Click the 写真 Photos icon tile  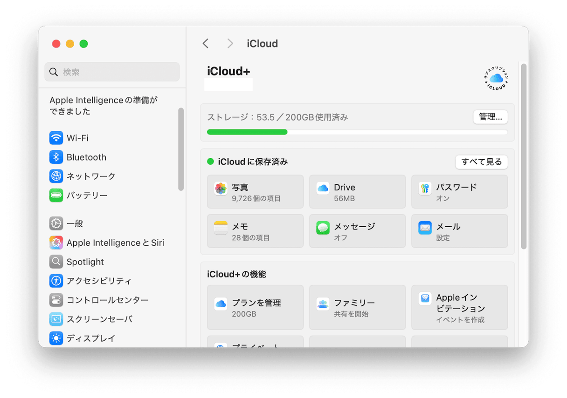click(221, 191)
